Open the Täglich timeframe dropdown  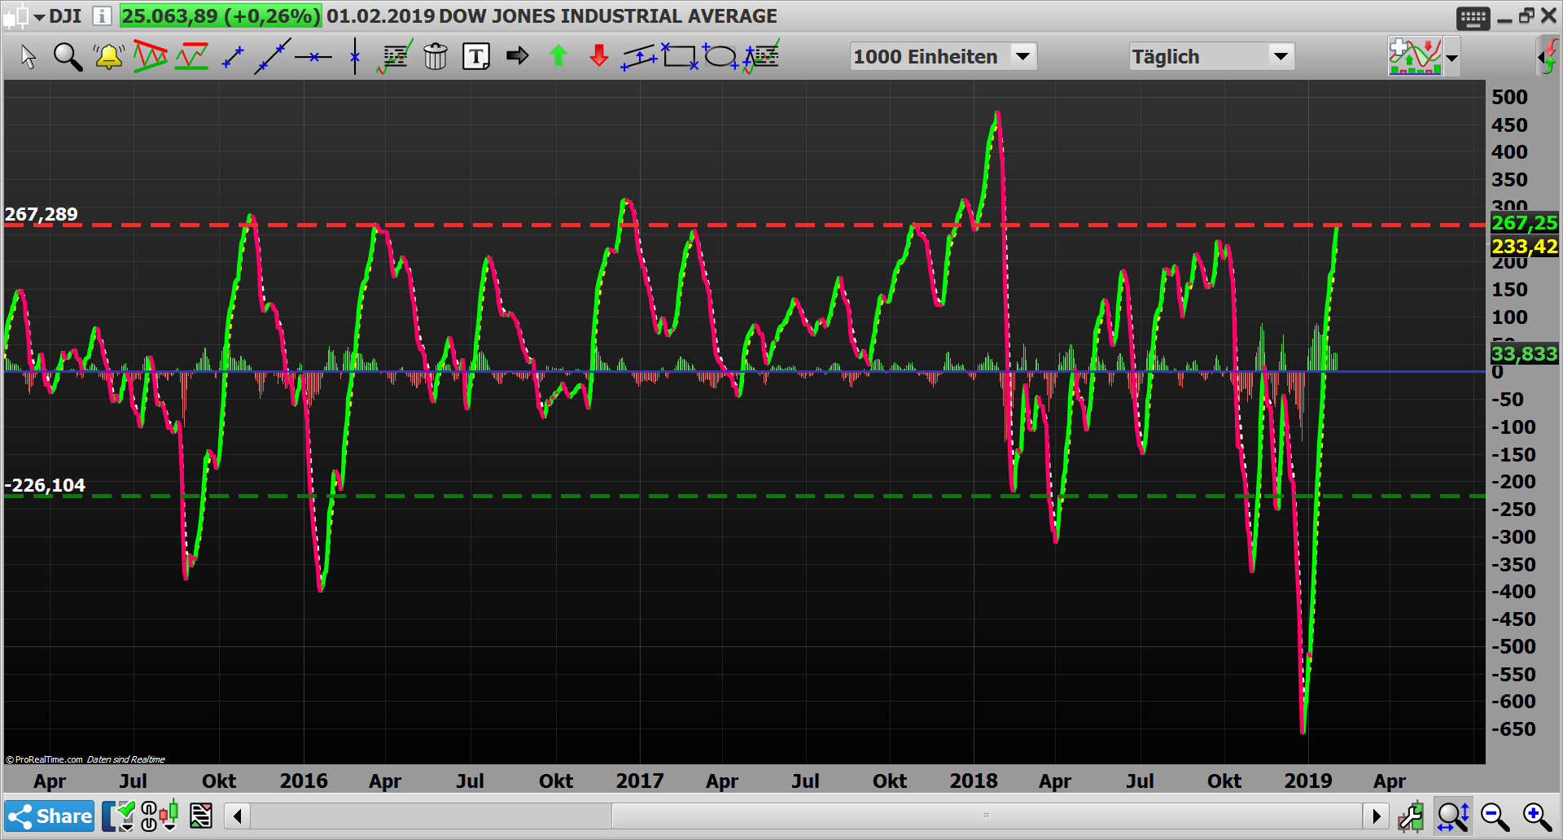pyautogui.click(x=1282, y=56)
